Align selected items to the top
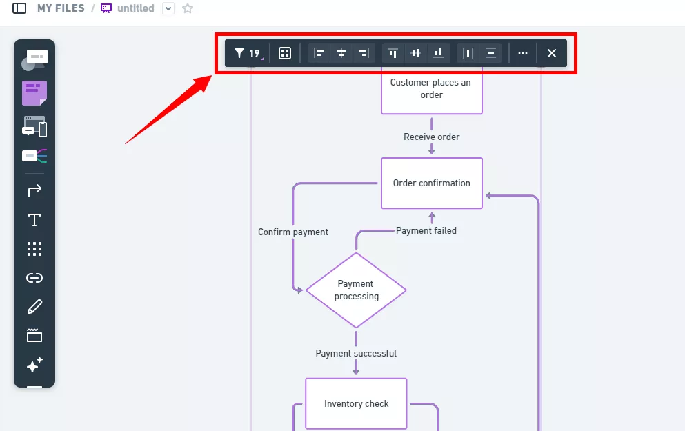 393,52
